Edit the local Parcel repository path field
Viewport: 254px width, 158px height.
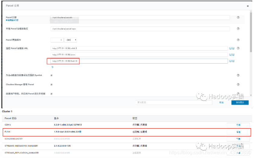140,29
